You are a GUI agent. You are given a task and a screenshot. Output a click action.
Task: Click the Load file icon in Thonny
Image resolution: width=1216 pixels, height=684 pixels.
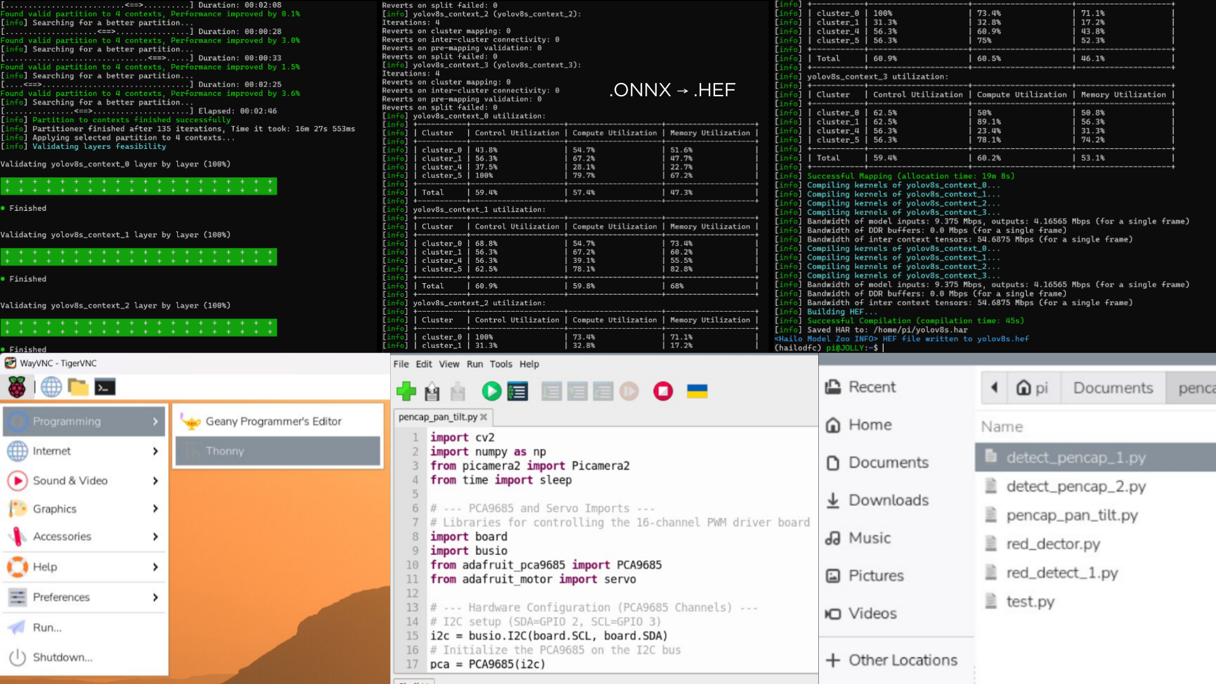[432, 391]
